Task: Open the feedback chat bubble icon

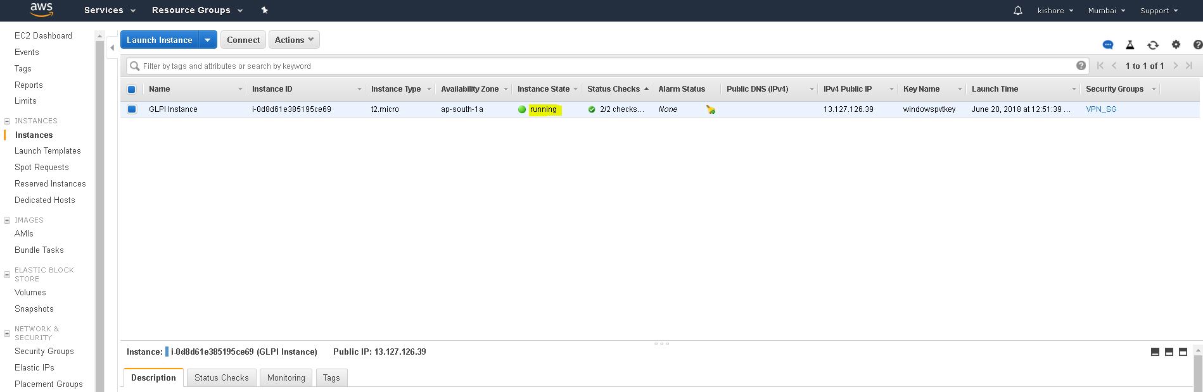Action: (x=1107, y=45)
